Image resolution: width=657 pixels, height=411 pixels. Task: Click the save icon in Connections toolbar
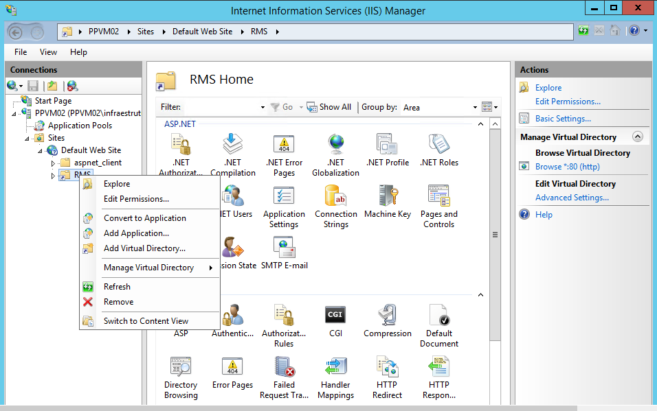[x=33, y=86]
